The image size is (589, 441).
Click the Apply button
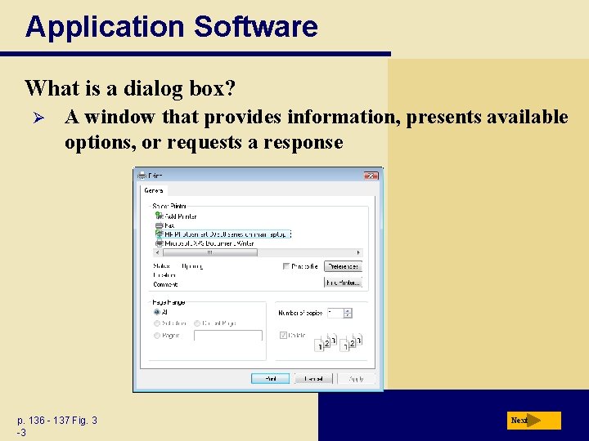[356, 379]
